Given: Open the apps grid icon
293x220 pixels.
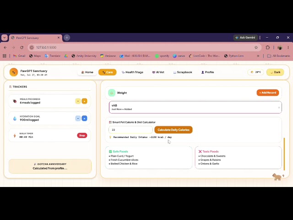Looking at the screenshot, I should tap(5, 56).
